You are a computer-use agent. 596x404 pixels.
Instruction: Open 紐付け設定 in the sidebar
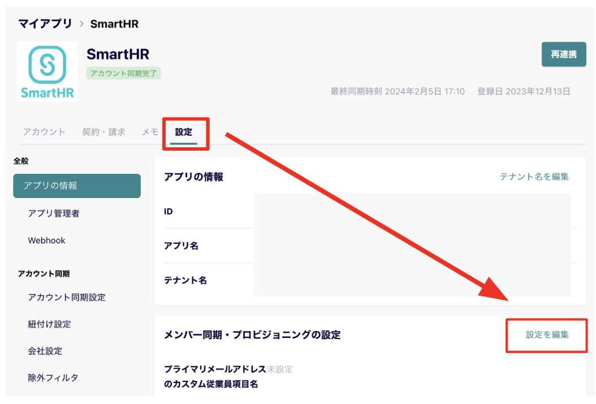point(49,324)
